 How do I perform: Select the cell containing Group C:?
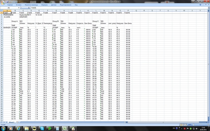tap(96, 21)
